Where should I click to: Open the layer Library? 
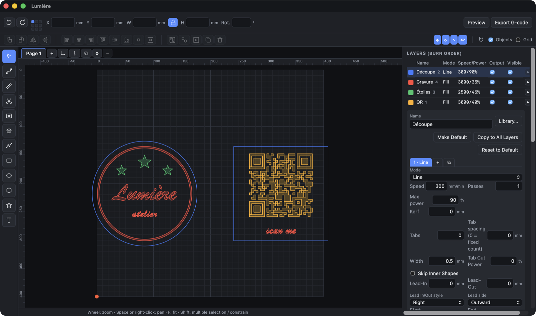coord(508,121)
